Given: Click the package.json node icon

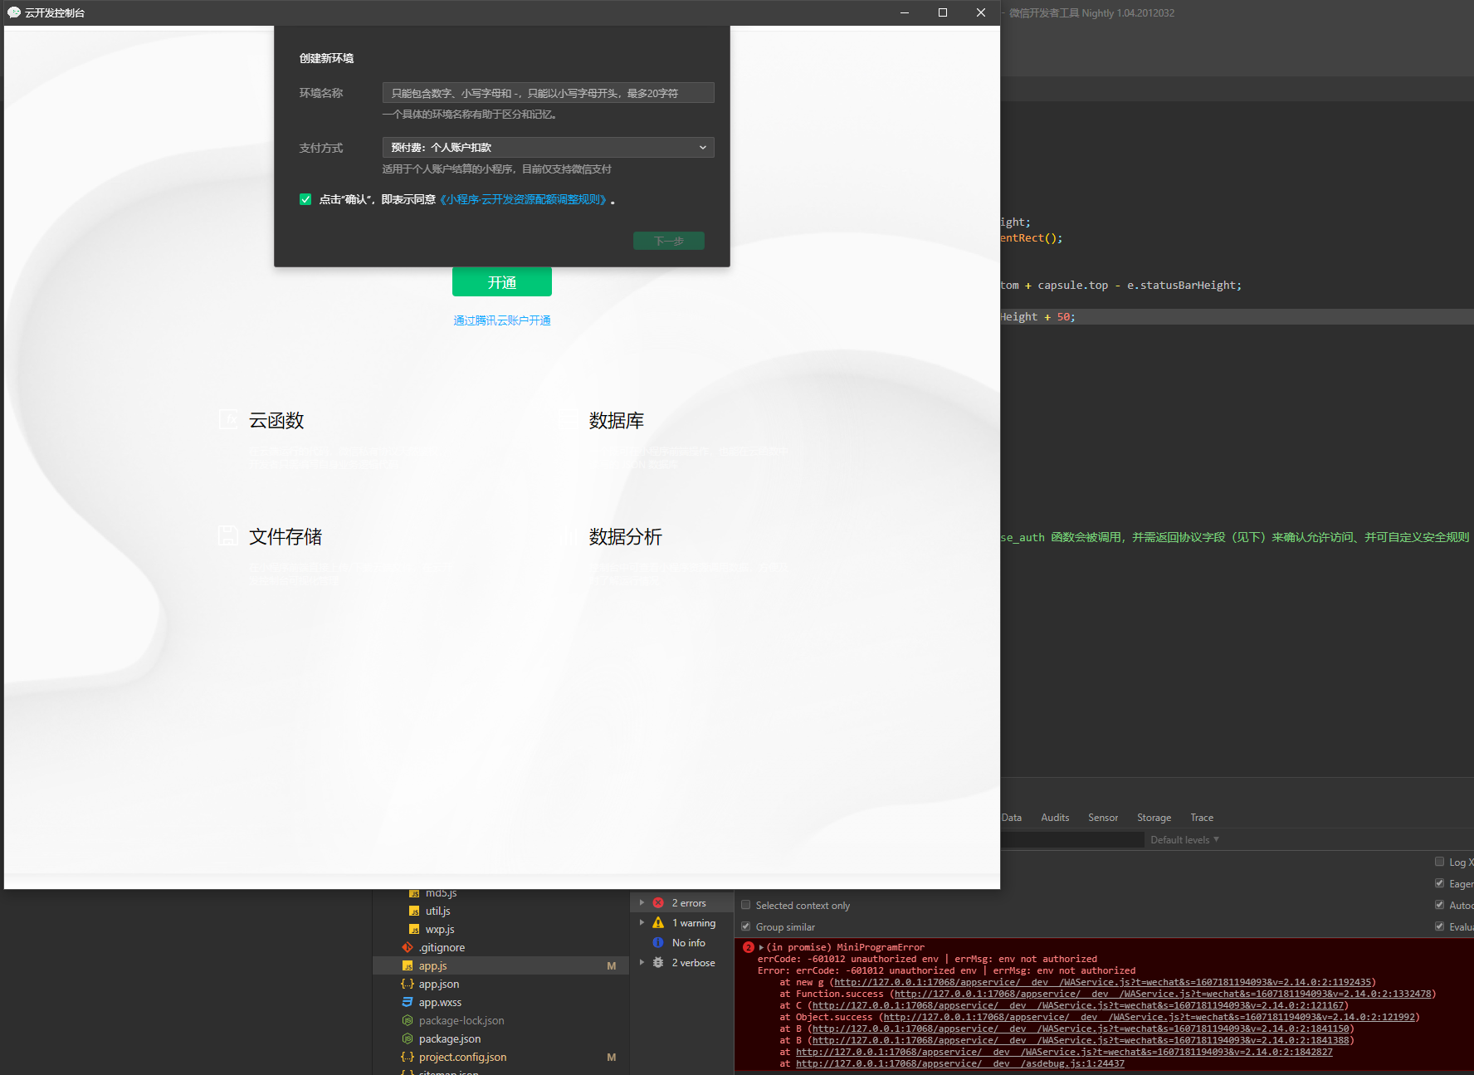Looking at the screenshot, I should [x=408, y=1039].
